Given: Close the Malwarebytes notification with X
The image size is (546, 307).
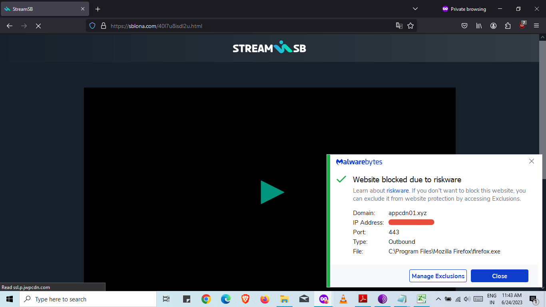Looking at the screenshot, I should pos(532,161).
